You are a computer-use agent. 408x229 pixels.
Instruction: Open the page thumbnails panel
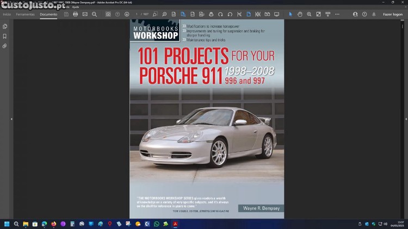(x=5, y=26)
